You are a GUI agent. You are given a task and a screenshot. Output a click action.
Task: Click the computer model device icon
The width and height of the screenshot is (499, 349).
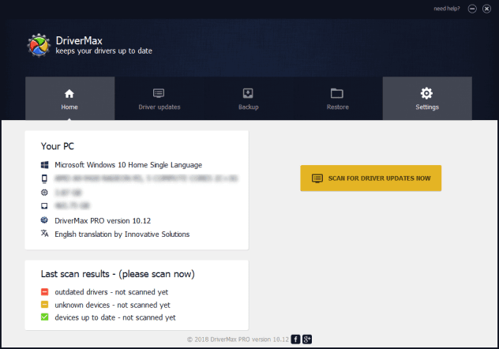tap(44, 178)
